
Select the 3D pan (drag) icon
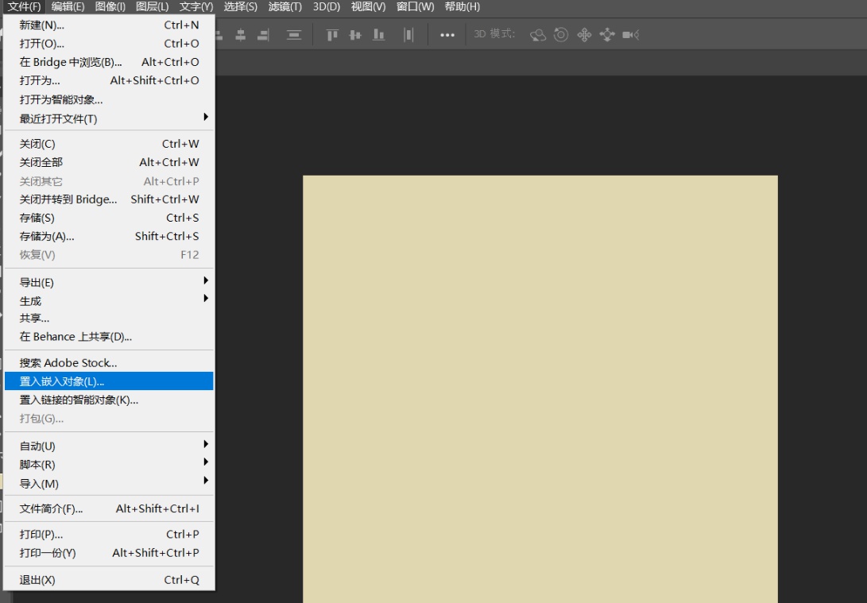(x=584, y=35)
